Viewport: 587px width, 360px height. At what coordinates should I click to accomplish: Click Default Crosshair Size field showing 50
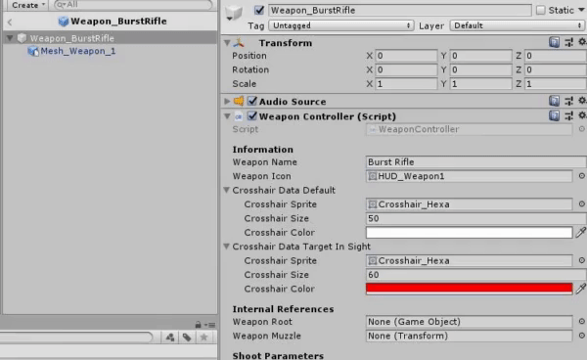pos(476,218)
